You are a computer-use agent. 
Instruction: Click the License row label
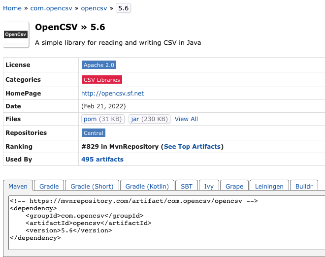point(18,65)
